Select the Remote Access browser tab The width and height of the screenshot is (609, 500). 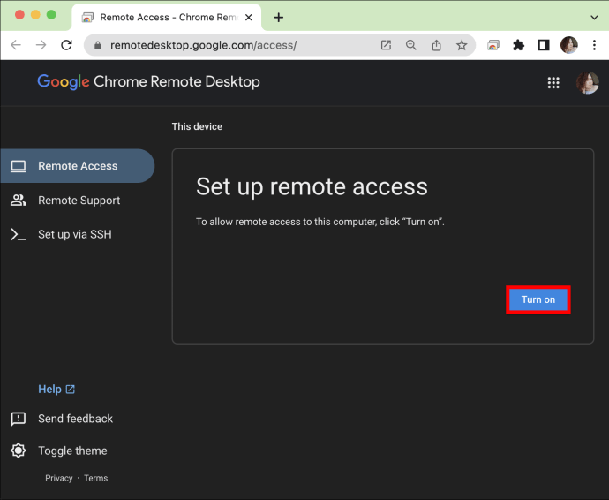pos(167,18)
